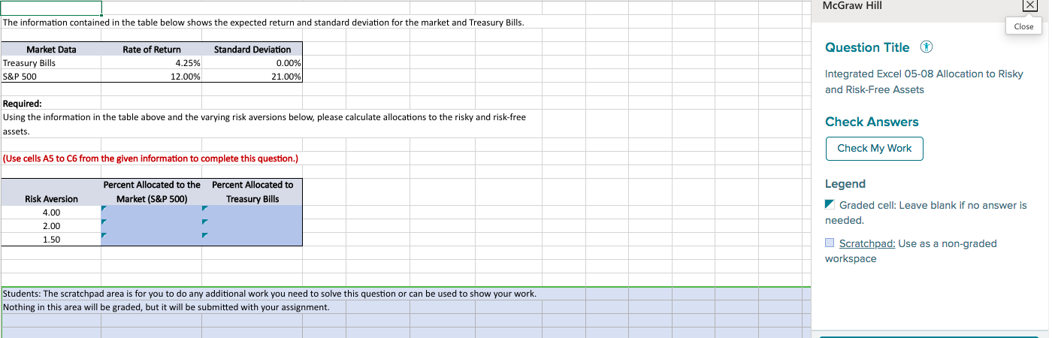Viewport: 1052px width, 338px height.
Task: Click market allocation cell for risk aversion 4.00
Action: [x=152, y=213]
